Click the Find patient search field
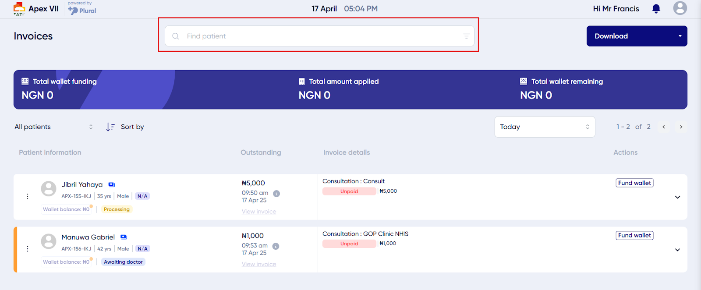Image resolution: width=701 pixels, height=290 pixels. coord(319,36)
